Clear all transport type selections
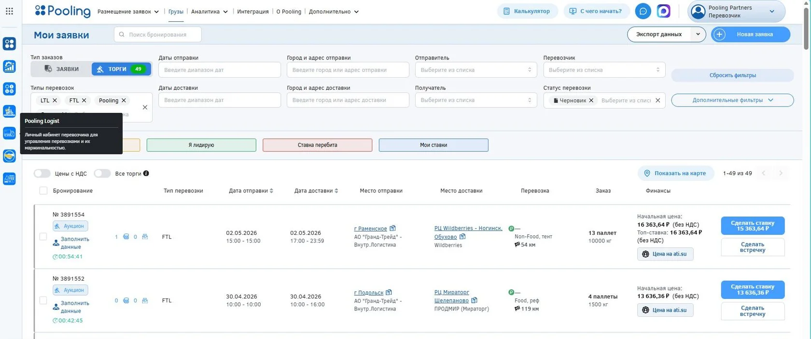The height and width of the screenshot is (339, 811). (145, 107)
